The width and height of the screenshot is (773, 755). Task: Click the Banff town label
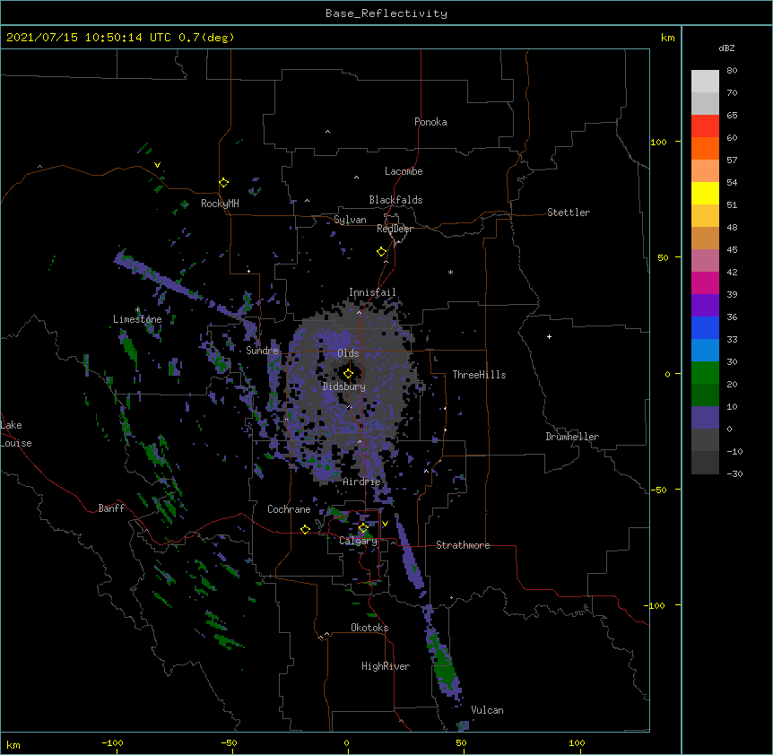[x=111, y=508]
